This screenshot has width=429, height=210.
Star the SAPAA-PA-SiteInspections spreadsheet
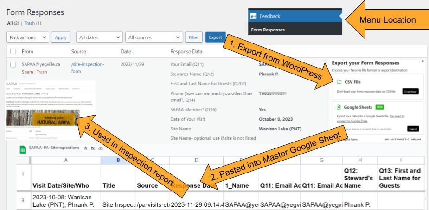pyautogui.click(x=86, y=148)
